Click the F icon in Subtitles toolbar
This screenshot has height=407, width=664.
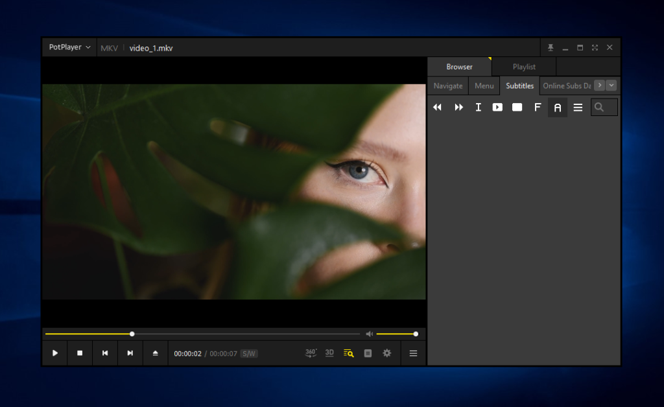point(537,108)
